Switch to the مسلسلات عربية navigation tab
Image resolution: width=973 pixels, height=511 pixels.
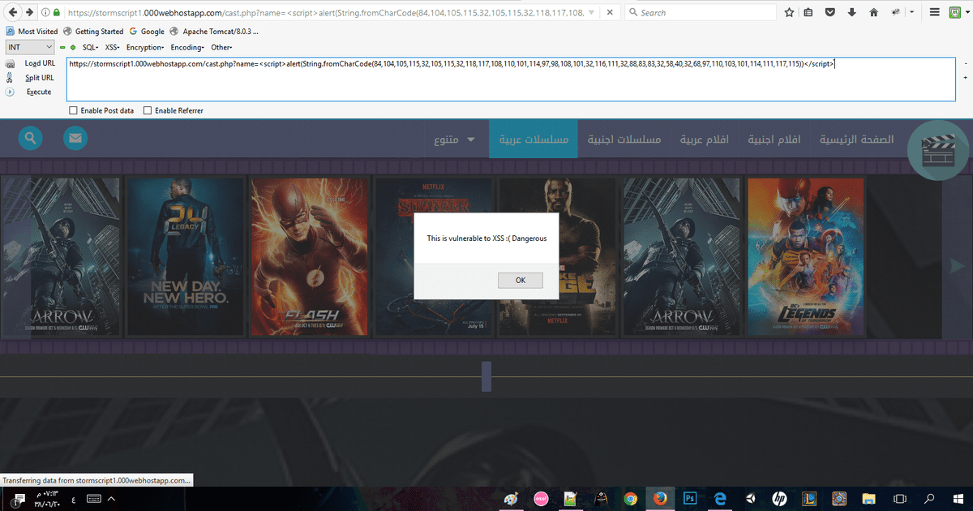tap(533, 138)
